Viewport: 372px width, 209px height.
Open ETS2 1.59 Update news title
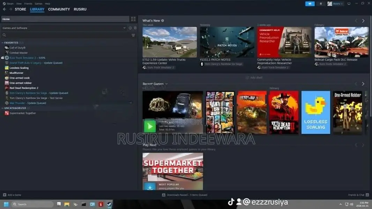[x=164, y=61]
